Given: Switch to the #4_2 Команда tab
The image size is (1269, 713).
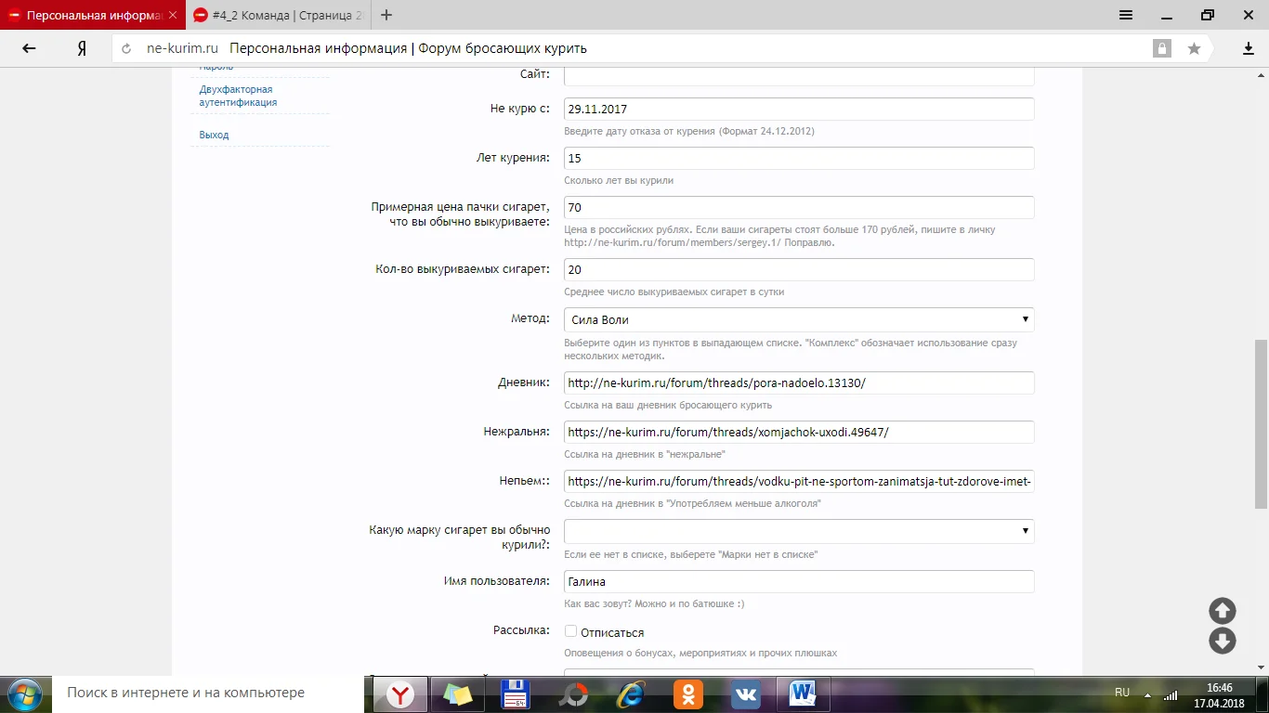Looking at the screenshot, I should (x=279, y=16).
